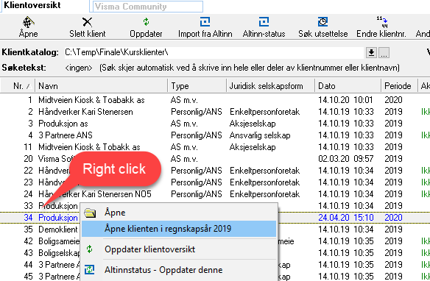The image size is (430, 281).
Task: Open the Altinn-status toolbar icon
Action: (264, 22)
